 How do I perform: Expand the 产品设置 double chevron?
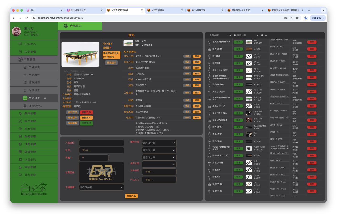45,98
